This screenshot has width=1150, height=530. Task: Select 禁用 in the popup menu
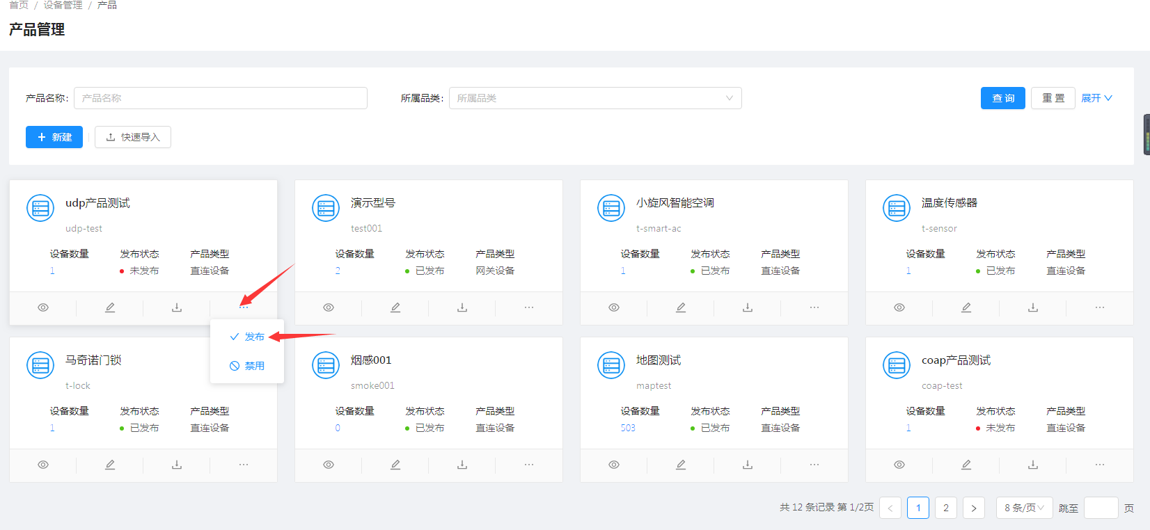coord(248,366)
